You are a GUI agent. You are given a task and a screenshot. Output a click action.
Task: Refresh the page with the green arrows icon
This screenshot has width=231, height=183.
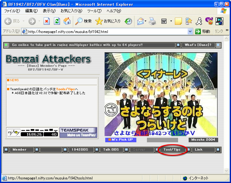[x=57, y=22]
